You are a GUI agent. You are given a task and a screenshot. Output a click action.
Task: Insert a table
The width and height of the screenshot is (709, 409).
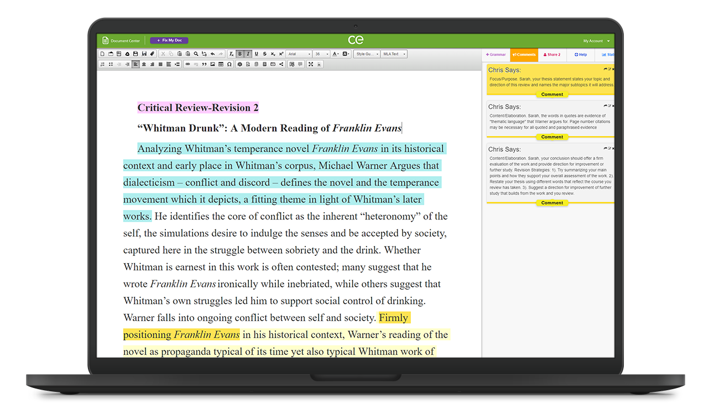pos(221,64)
